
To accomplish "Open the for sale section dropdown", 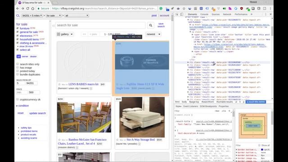I will point(54,16).
